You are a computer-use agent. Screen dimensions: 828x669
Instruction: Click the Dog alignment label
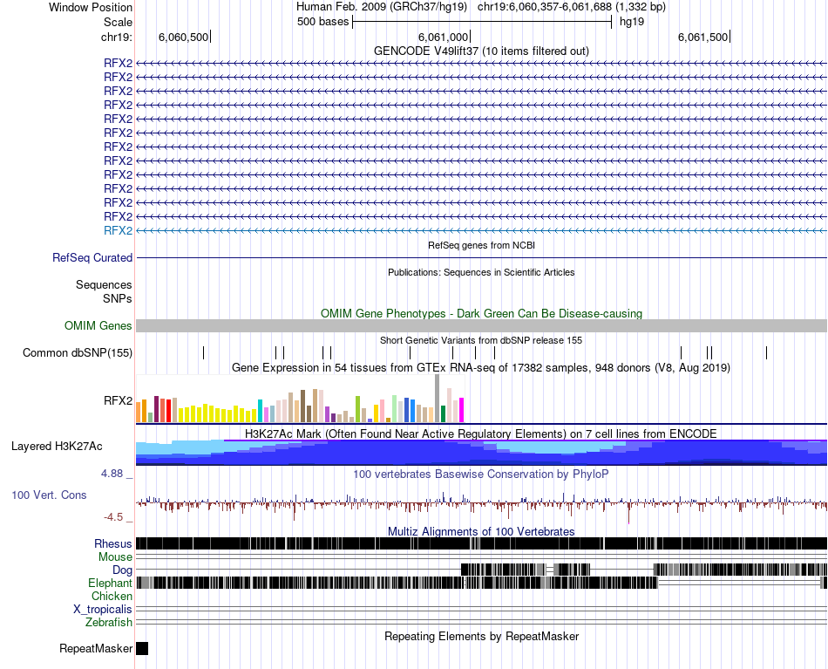tap(122, 570)
